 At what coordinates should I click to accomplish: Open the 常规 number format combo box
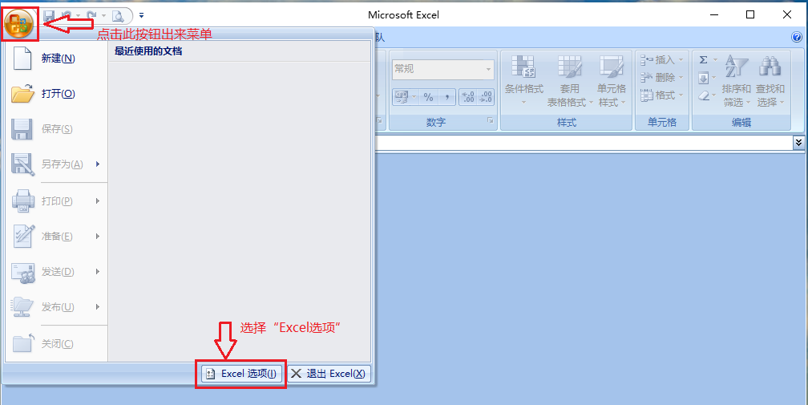pos(443,69)
